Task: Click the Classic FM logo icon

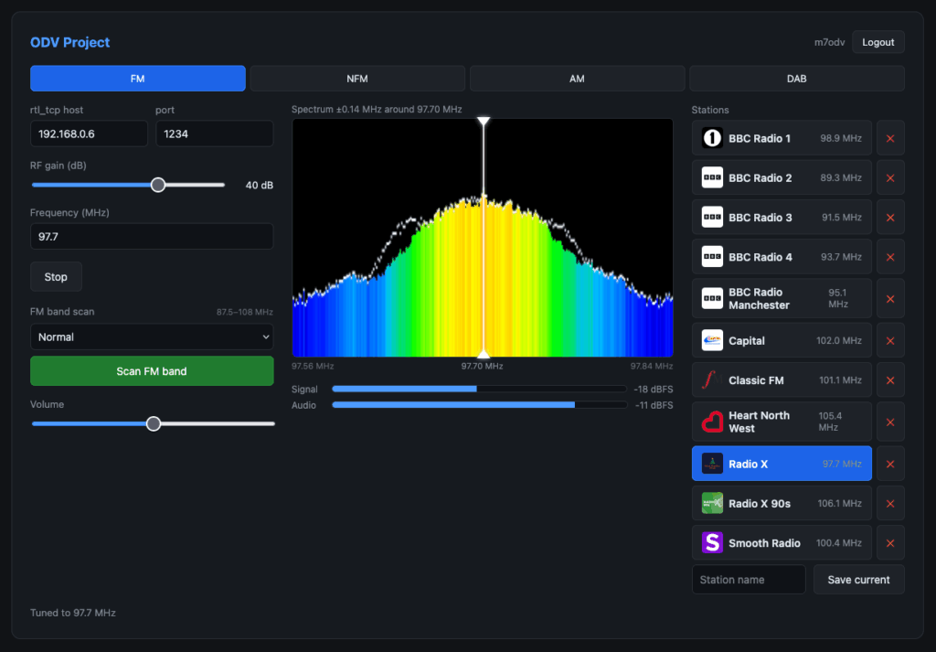Action: [x=711, y=380]
